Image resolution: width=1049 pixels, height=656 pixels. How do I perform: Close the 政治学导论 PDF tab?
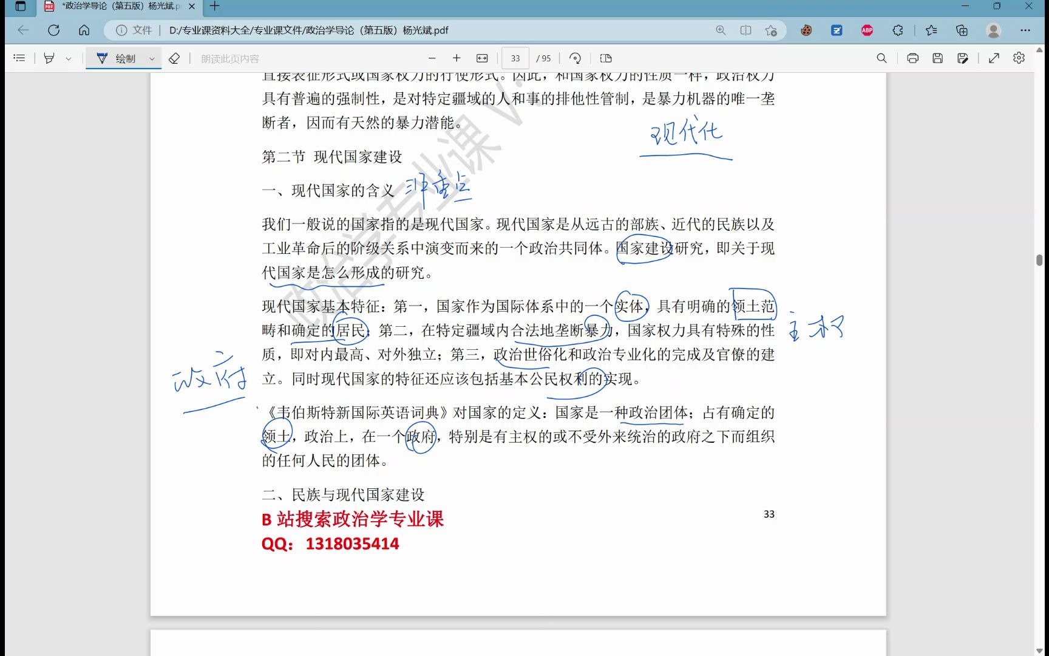point(192,7)
